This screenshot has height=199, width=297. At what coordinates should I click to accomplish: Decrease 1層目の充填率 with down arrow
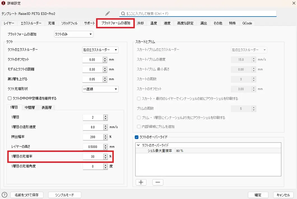pos(105,158)
